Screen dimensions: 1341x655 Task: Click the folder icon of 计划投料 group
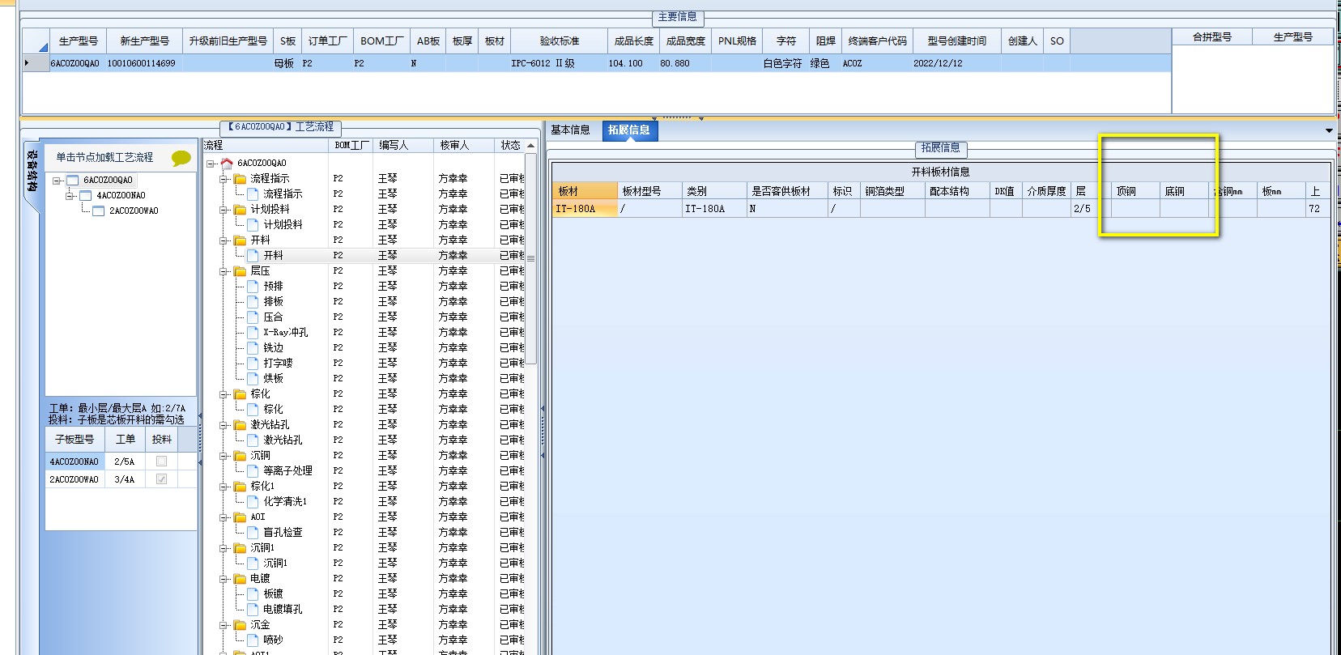[x=241, y=209]
